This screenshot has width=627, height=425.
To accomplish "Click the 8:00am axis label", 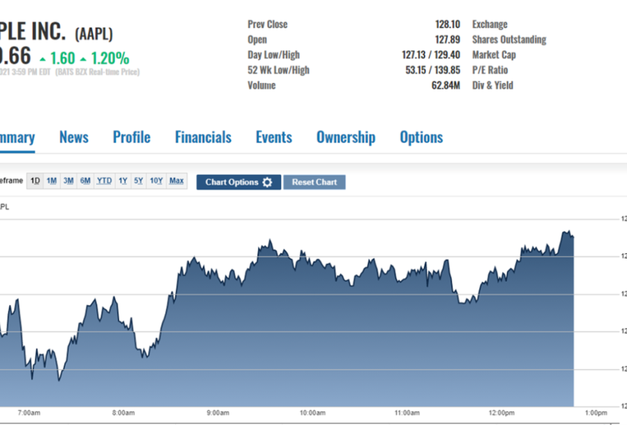I will click(x=123, y=413).
